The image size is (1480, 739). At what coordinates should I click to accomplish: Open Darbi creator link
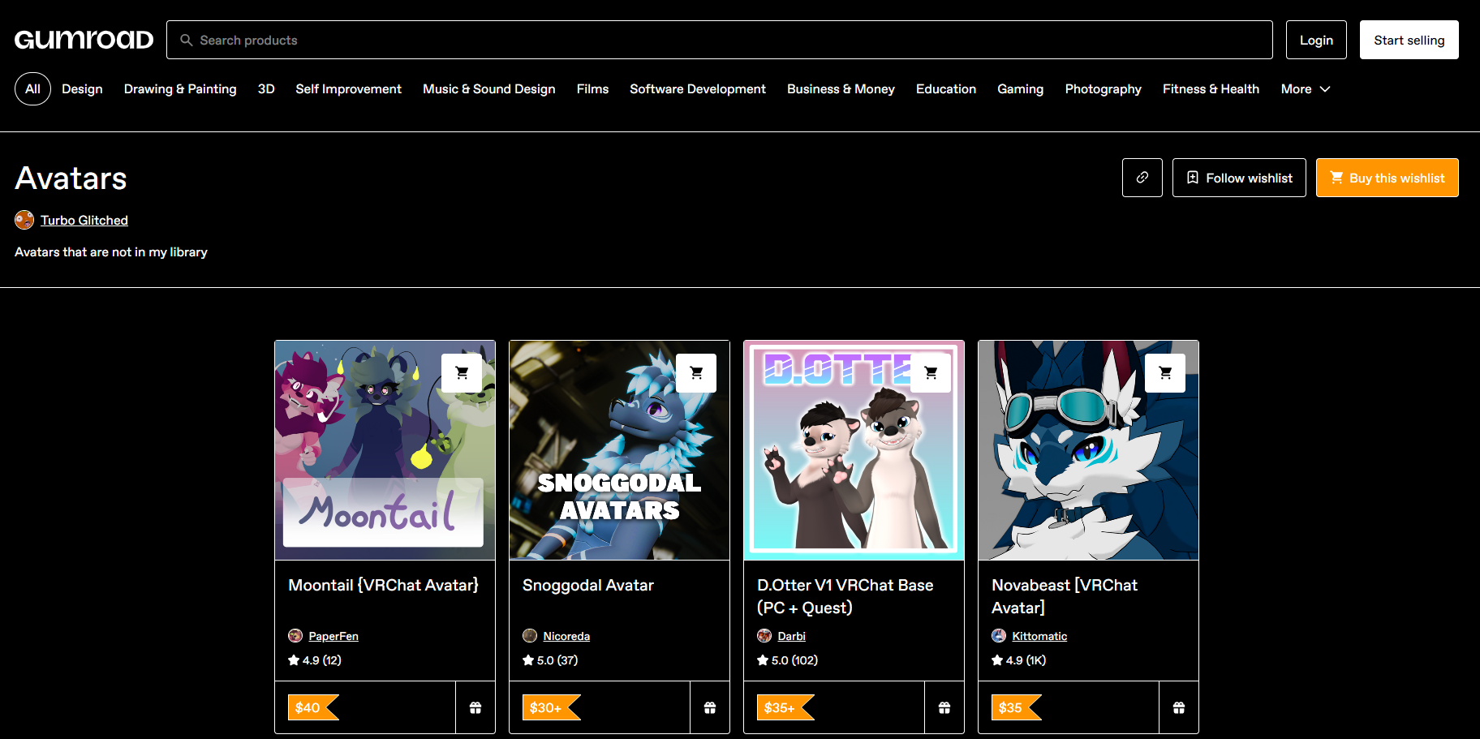(x=791, y=636)
